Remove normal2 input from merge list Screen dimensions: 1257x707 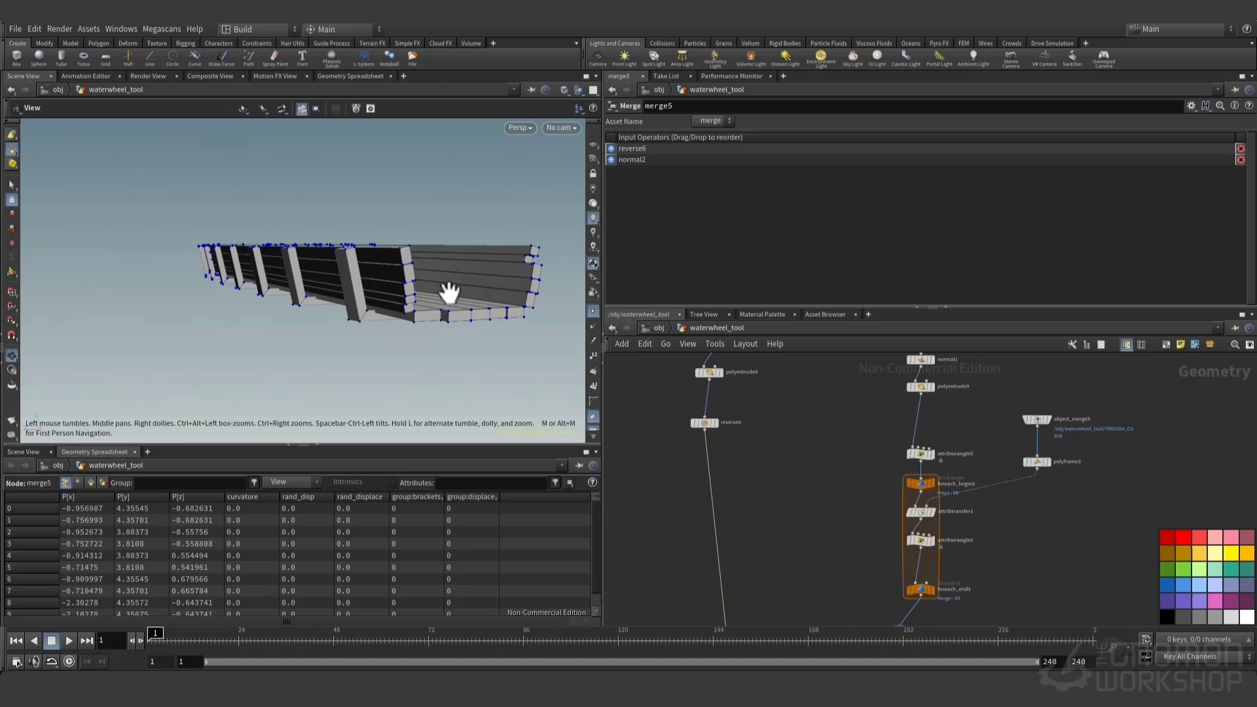click(1240, 160)
